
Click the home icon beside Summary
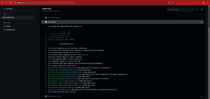tap(4, 9)
